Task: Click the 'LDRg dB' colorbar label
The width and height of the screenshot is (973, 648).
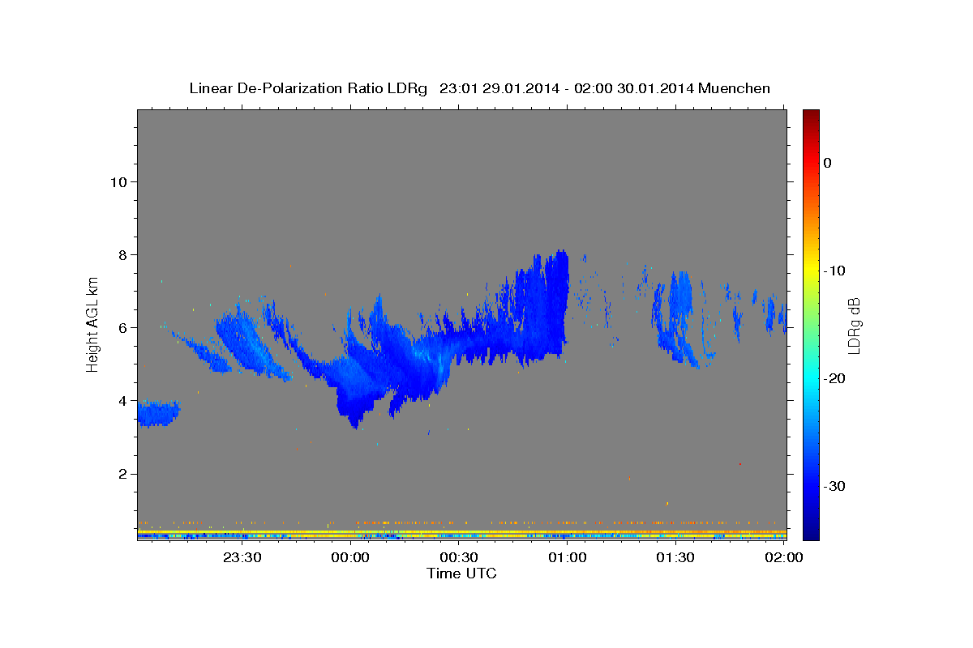Action: (854, 326)
